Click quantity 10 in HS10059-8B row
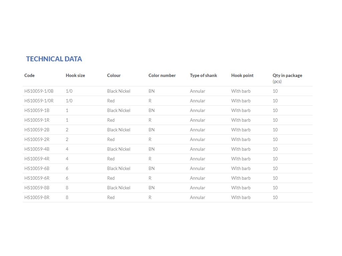342x256 pixels. [x=275, y=188]
